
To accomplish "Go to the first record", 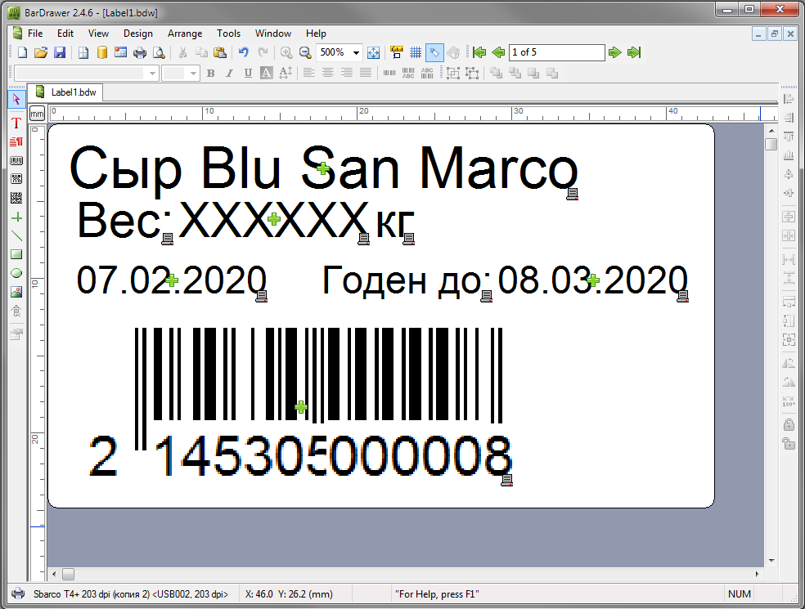I will pyautogui.click(x=479, y=52).
